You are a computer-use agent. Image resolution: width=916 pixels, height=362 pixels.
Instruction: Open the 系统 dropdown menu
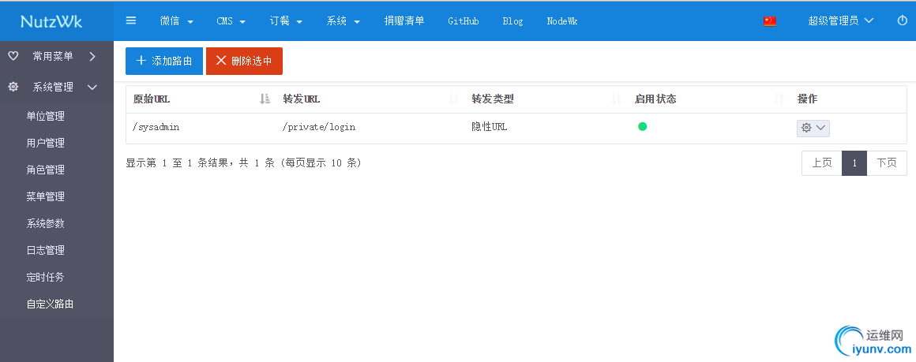343,21
